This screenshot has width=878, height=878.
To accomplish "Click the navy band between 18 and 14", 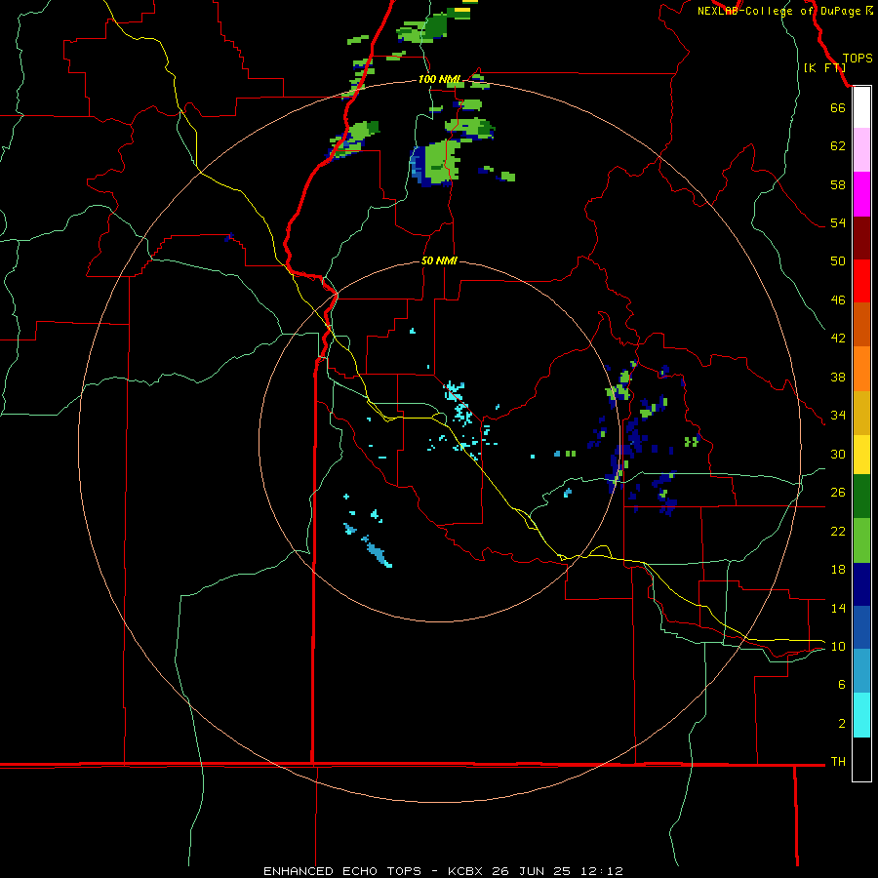I will tap(861, 584).
